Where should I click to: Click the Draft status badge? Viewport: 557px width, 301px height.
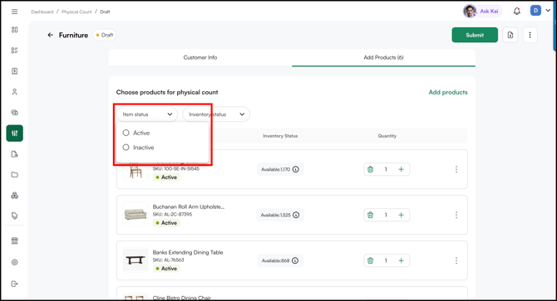coord(105,35)
